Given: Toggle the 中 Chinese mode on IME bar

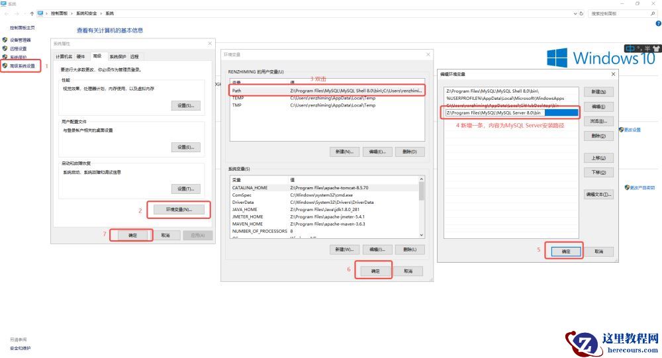Looking at the screenshot, I should tap(630, 48).
